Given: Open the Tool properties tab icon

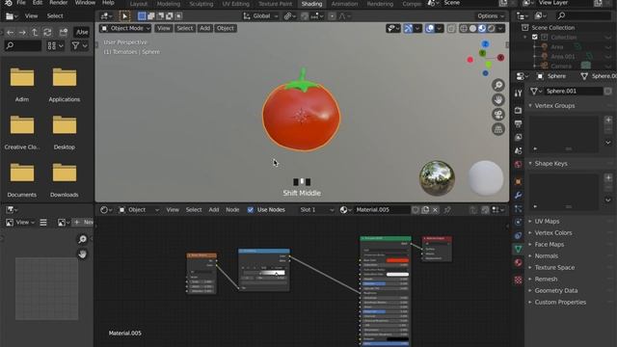Looking at the screenshot, I should (x=518, y=93).
